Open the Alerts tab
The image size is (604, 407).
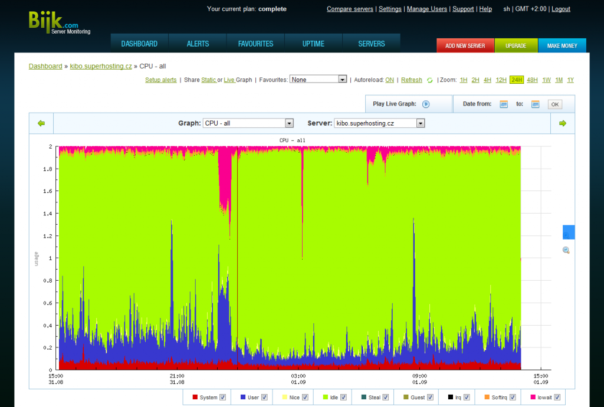198,44
